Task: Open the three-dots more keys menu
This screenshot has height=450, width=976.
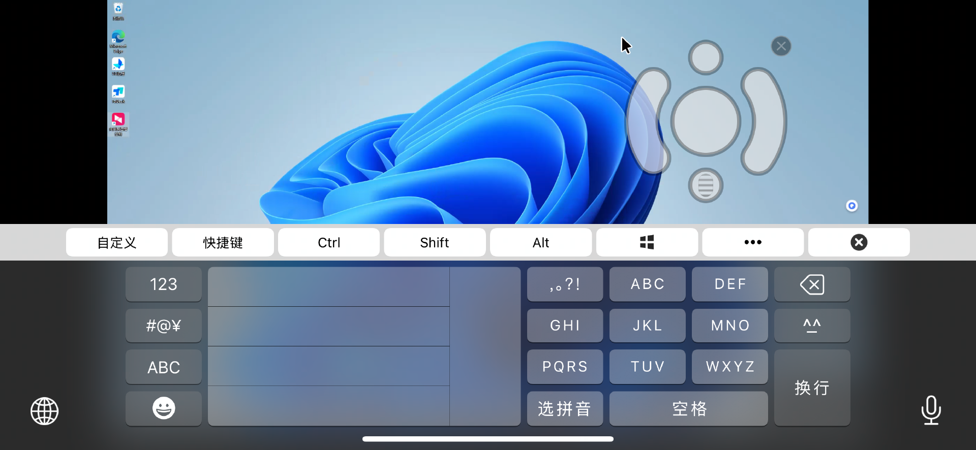Action: [x=753, y=242]
